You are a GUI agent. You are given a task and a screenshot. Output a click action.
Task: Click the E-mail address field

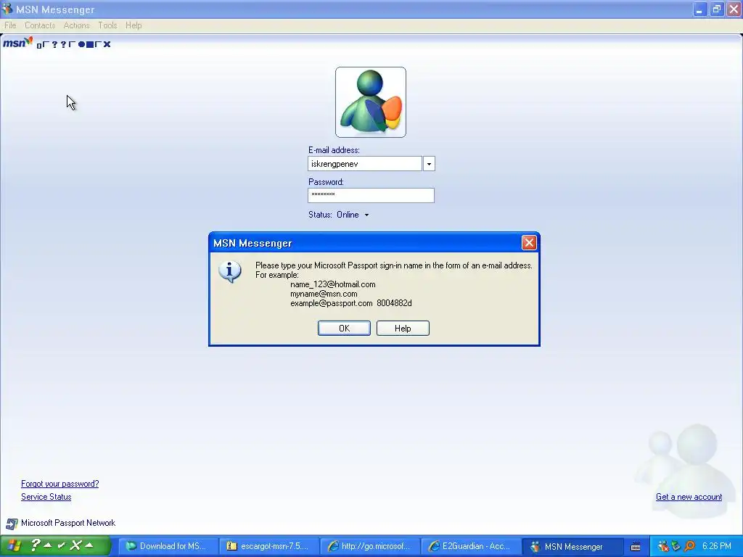[x=365, y=164]
